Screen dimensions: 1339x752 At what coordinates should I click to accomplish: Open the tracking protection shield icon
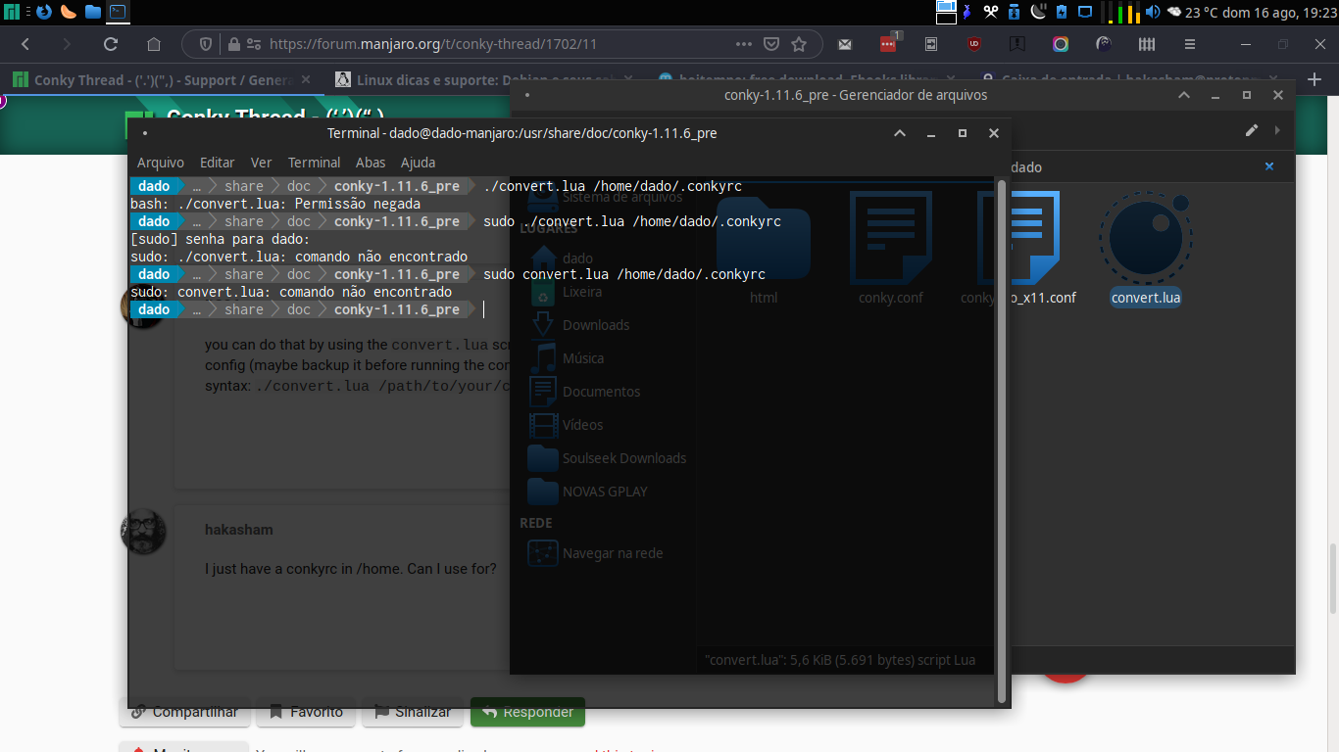(206, 44)
